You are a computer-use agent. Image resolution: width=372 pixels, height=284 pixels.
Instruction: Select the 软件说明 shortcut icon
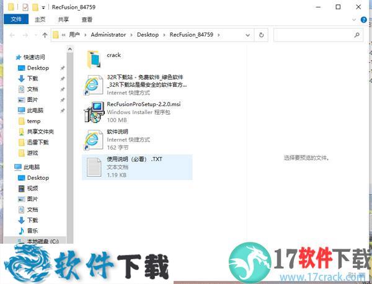[x=94, y=140]
